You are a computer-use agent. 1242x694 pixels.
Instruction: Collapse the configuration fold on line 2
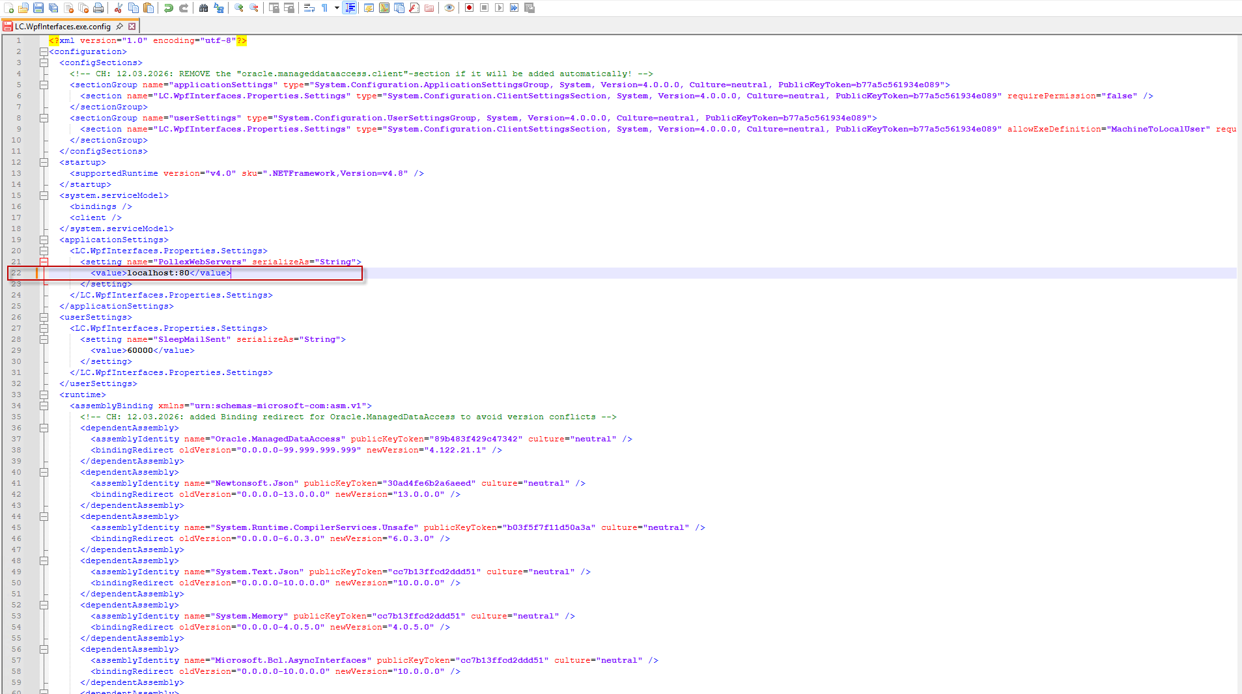pos(44,51)
